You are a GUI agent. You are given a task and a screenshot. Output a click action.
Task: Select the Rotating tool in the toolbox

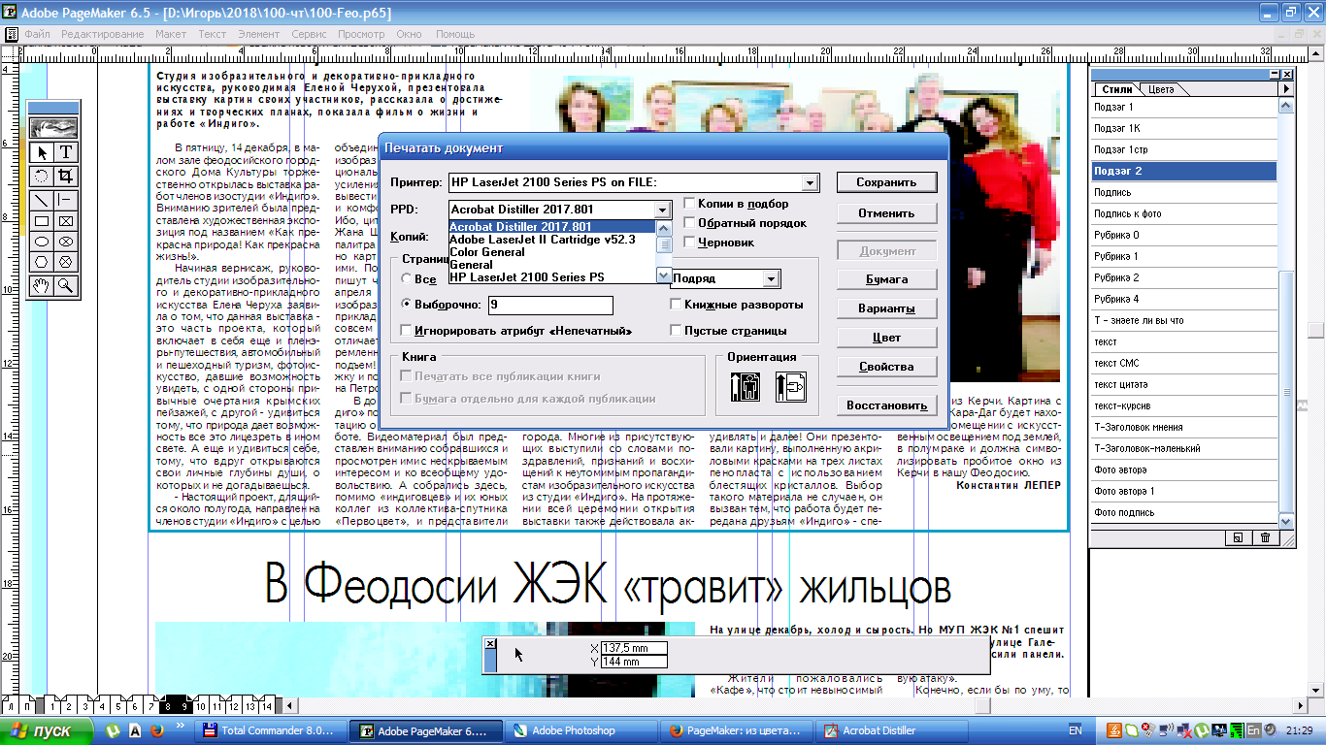[x=42, y=177]
